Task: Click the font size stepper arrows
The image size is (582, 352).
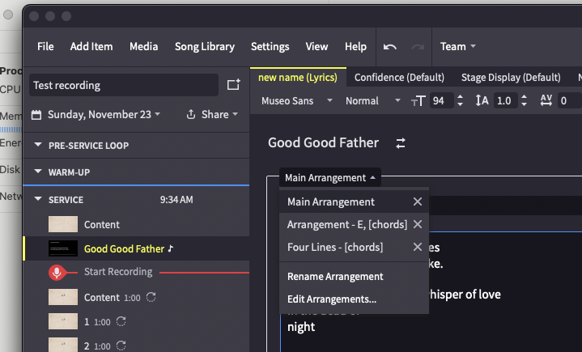Action: click(x=461, y=100)
